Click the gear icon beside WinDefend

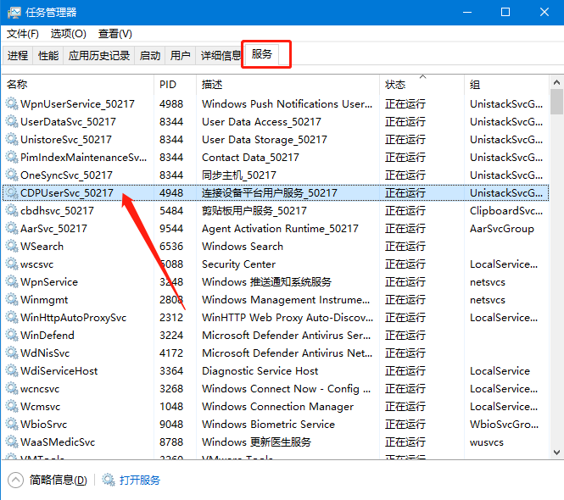coord(12,335)
